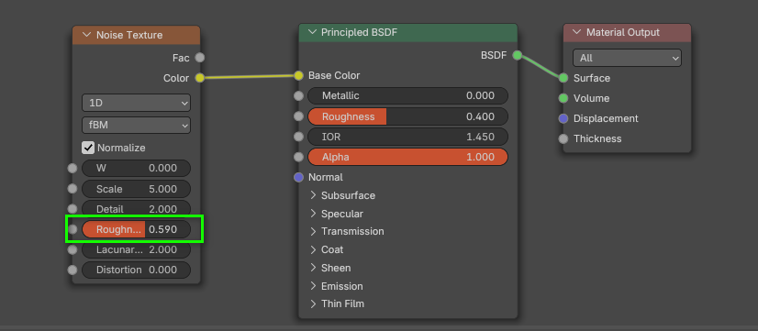Expand the Specular panel
The height and width of the screenshot is (331, 758).
pyautogui.click(x=313, y=214)
